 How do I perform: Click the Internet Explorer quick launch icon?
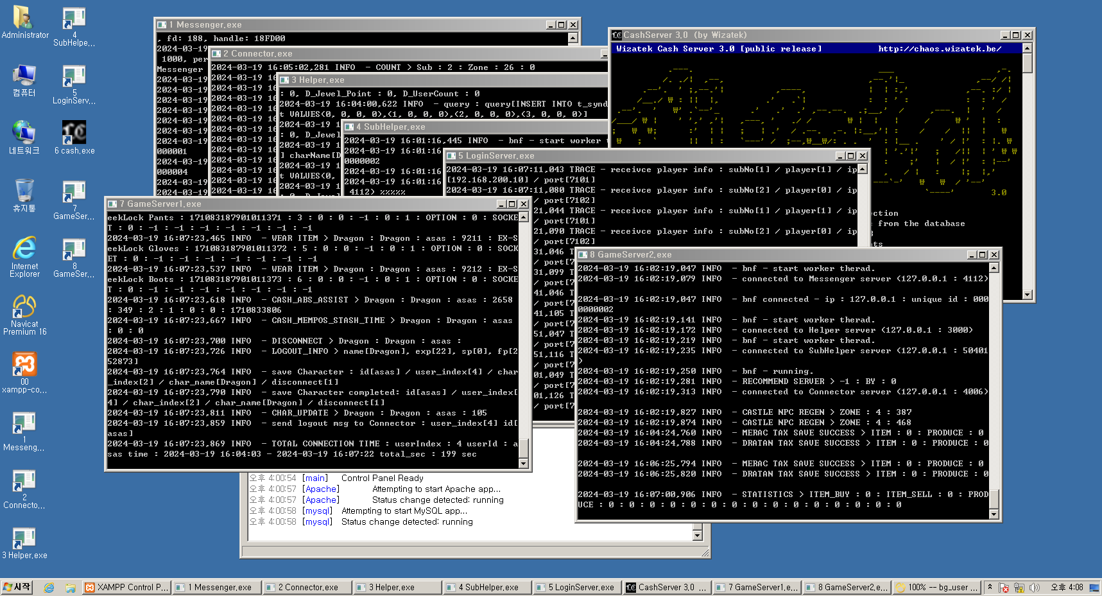(x=49, y=588)
